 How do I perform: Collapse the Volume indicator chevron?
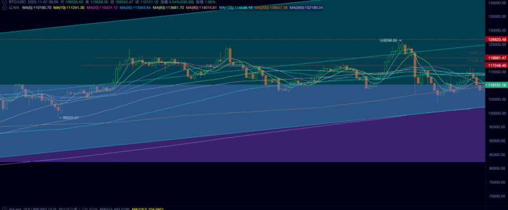[x=5, y=209]
